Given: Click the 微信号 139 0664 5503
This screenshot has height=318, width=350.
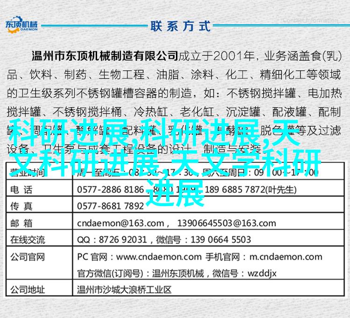Looking at the screenshot, I should point(203,240).
